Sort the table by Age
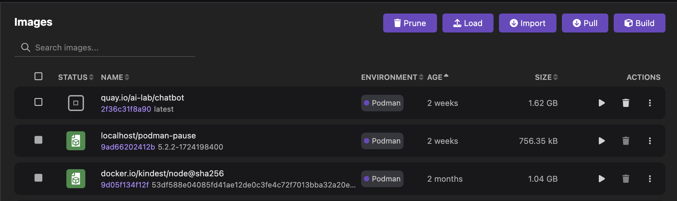The height and width of the screenshot is (201, 677). click(x=437, y=77)
